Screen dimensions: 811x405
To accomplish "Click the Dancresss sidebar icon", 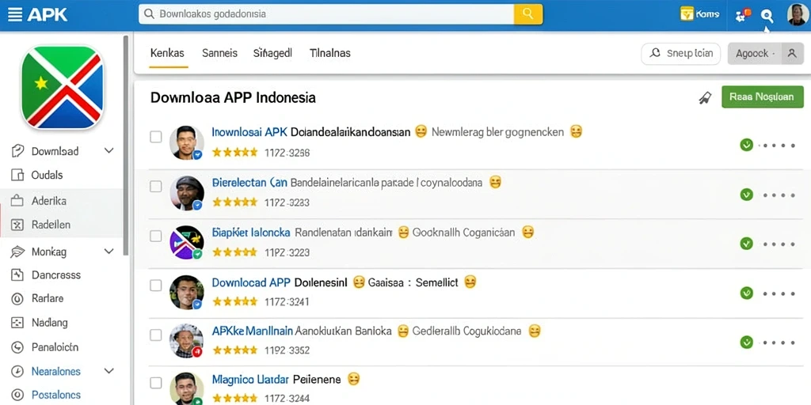I will (17, 274).
